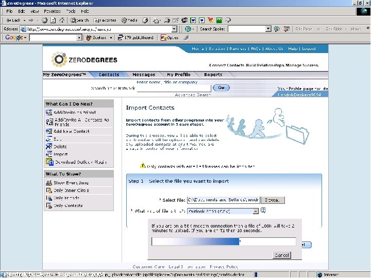The width and height of the screenshot is (371, 278).
Task: Click the Download Outlook Plugin icon
Action: tap(49, 162)
